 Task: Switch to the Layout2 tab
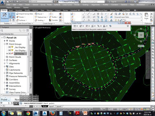point(59,106)
